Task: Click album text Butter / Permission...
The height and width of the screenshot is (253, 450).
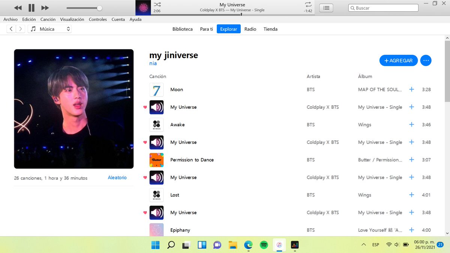Action: point(380,160)
